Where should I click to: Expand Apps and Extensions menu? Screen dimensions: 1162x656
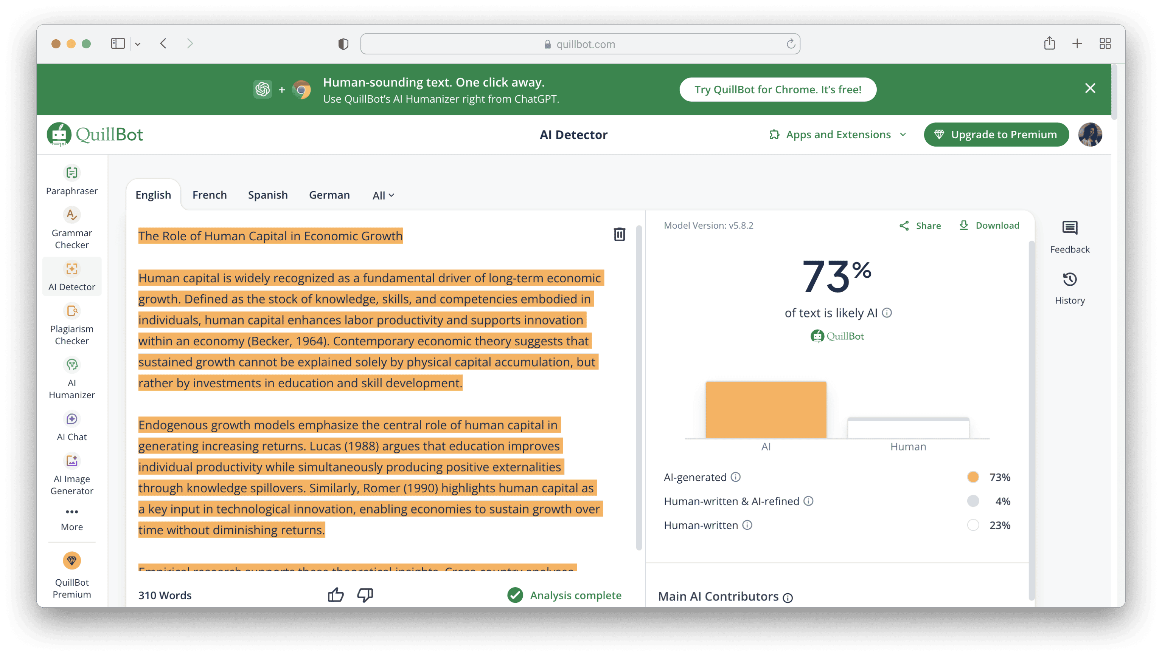click(x=838, y=135)
